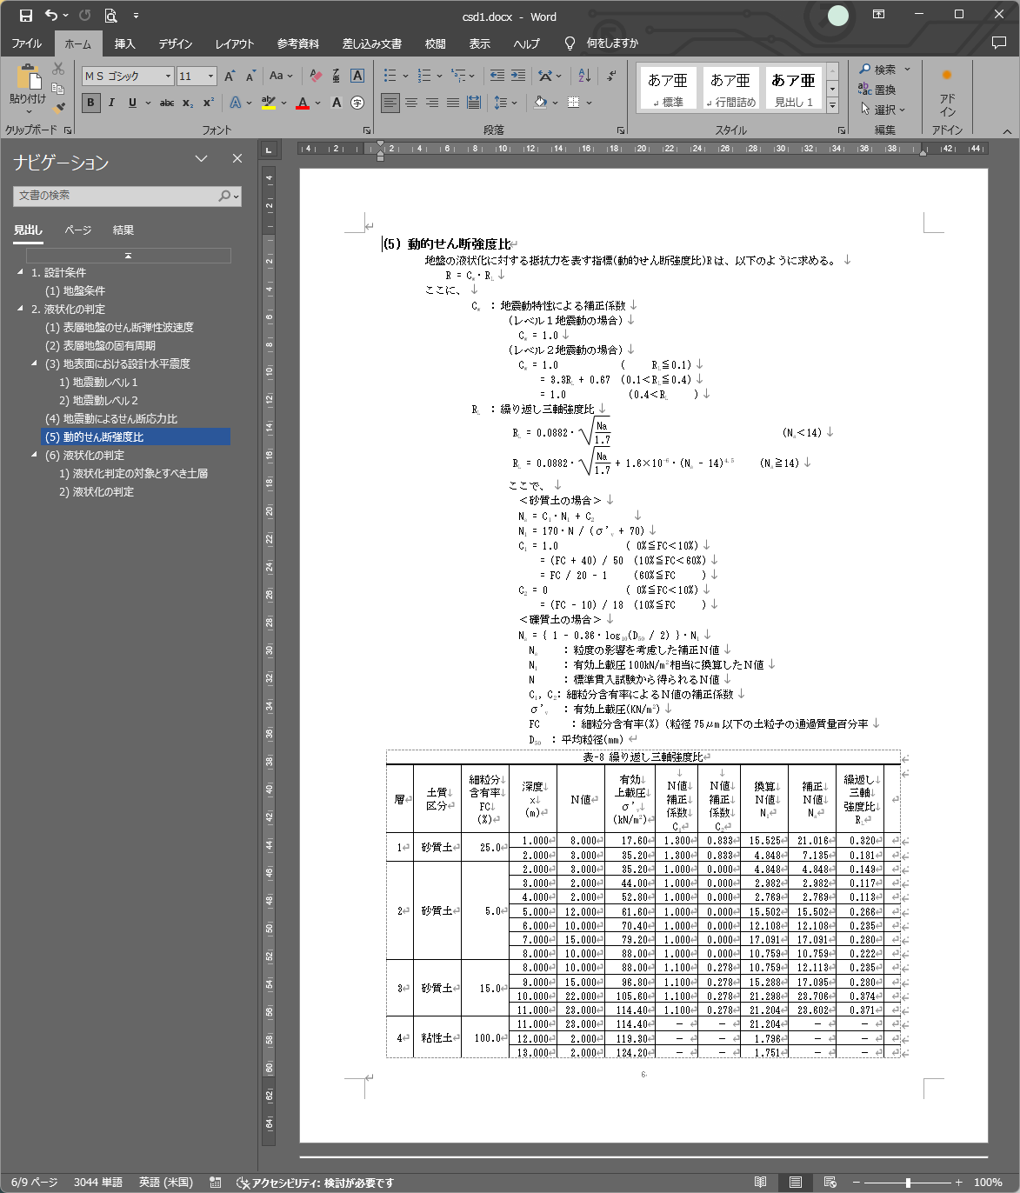Center-align the paragraph text
Screen dimensions: 1020x1193
click(x=411, y=103)
